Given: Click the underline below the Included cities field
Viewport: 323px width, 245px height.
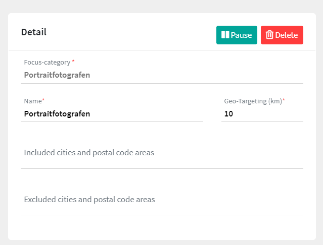Looking at the screenshot, I should (x=162, y=168).
